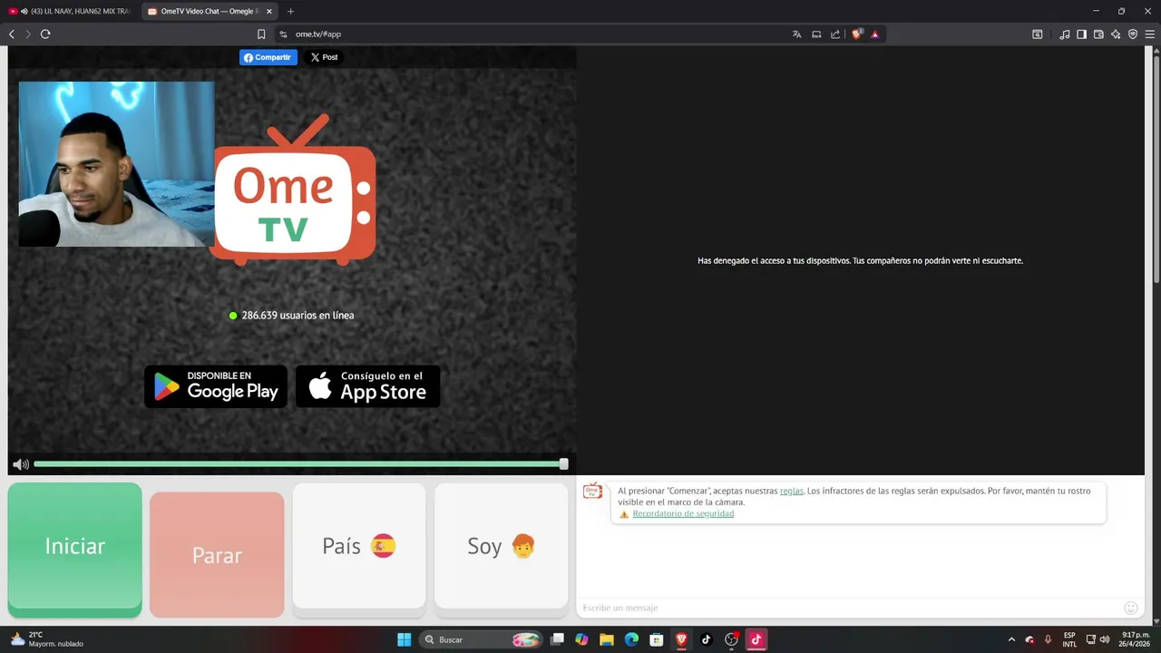Open the pink TikTok Studio taskbar icon

click(x=756, y=639)
